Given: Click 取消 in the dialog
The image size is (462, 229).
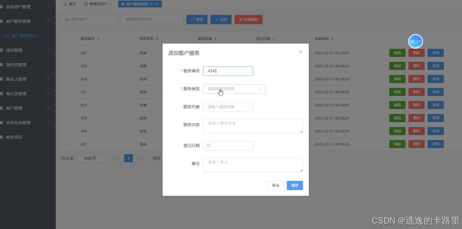Looking at the screenshot, I should (275, 185).
